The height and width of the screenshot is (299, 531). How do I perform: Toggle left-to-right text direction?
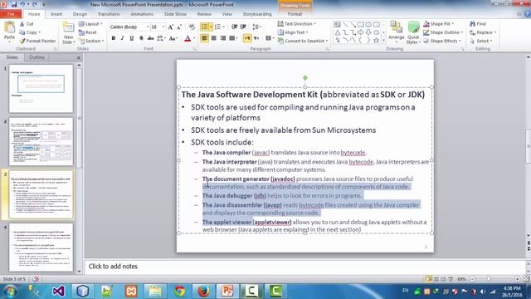coord(247,38)
